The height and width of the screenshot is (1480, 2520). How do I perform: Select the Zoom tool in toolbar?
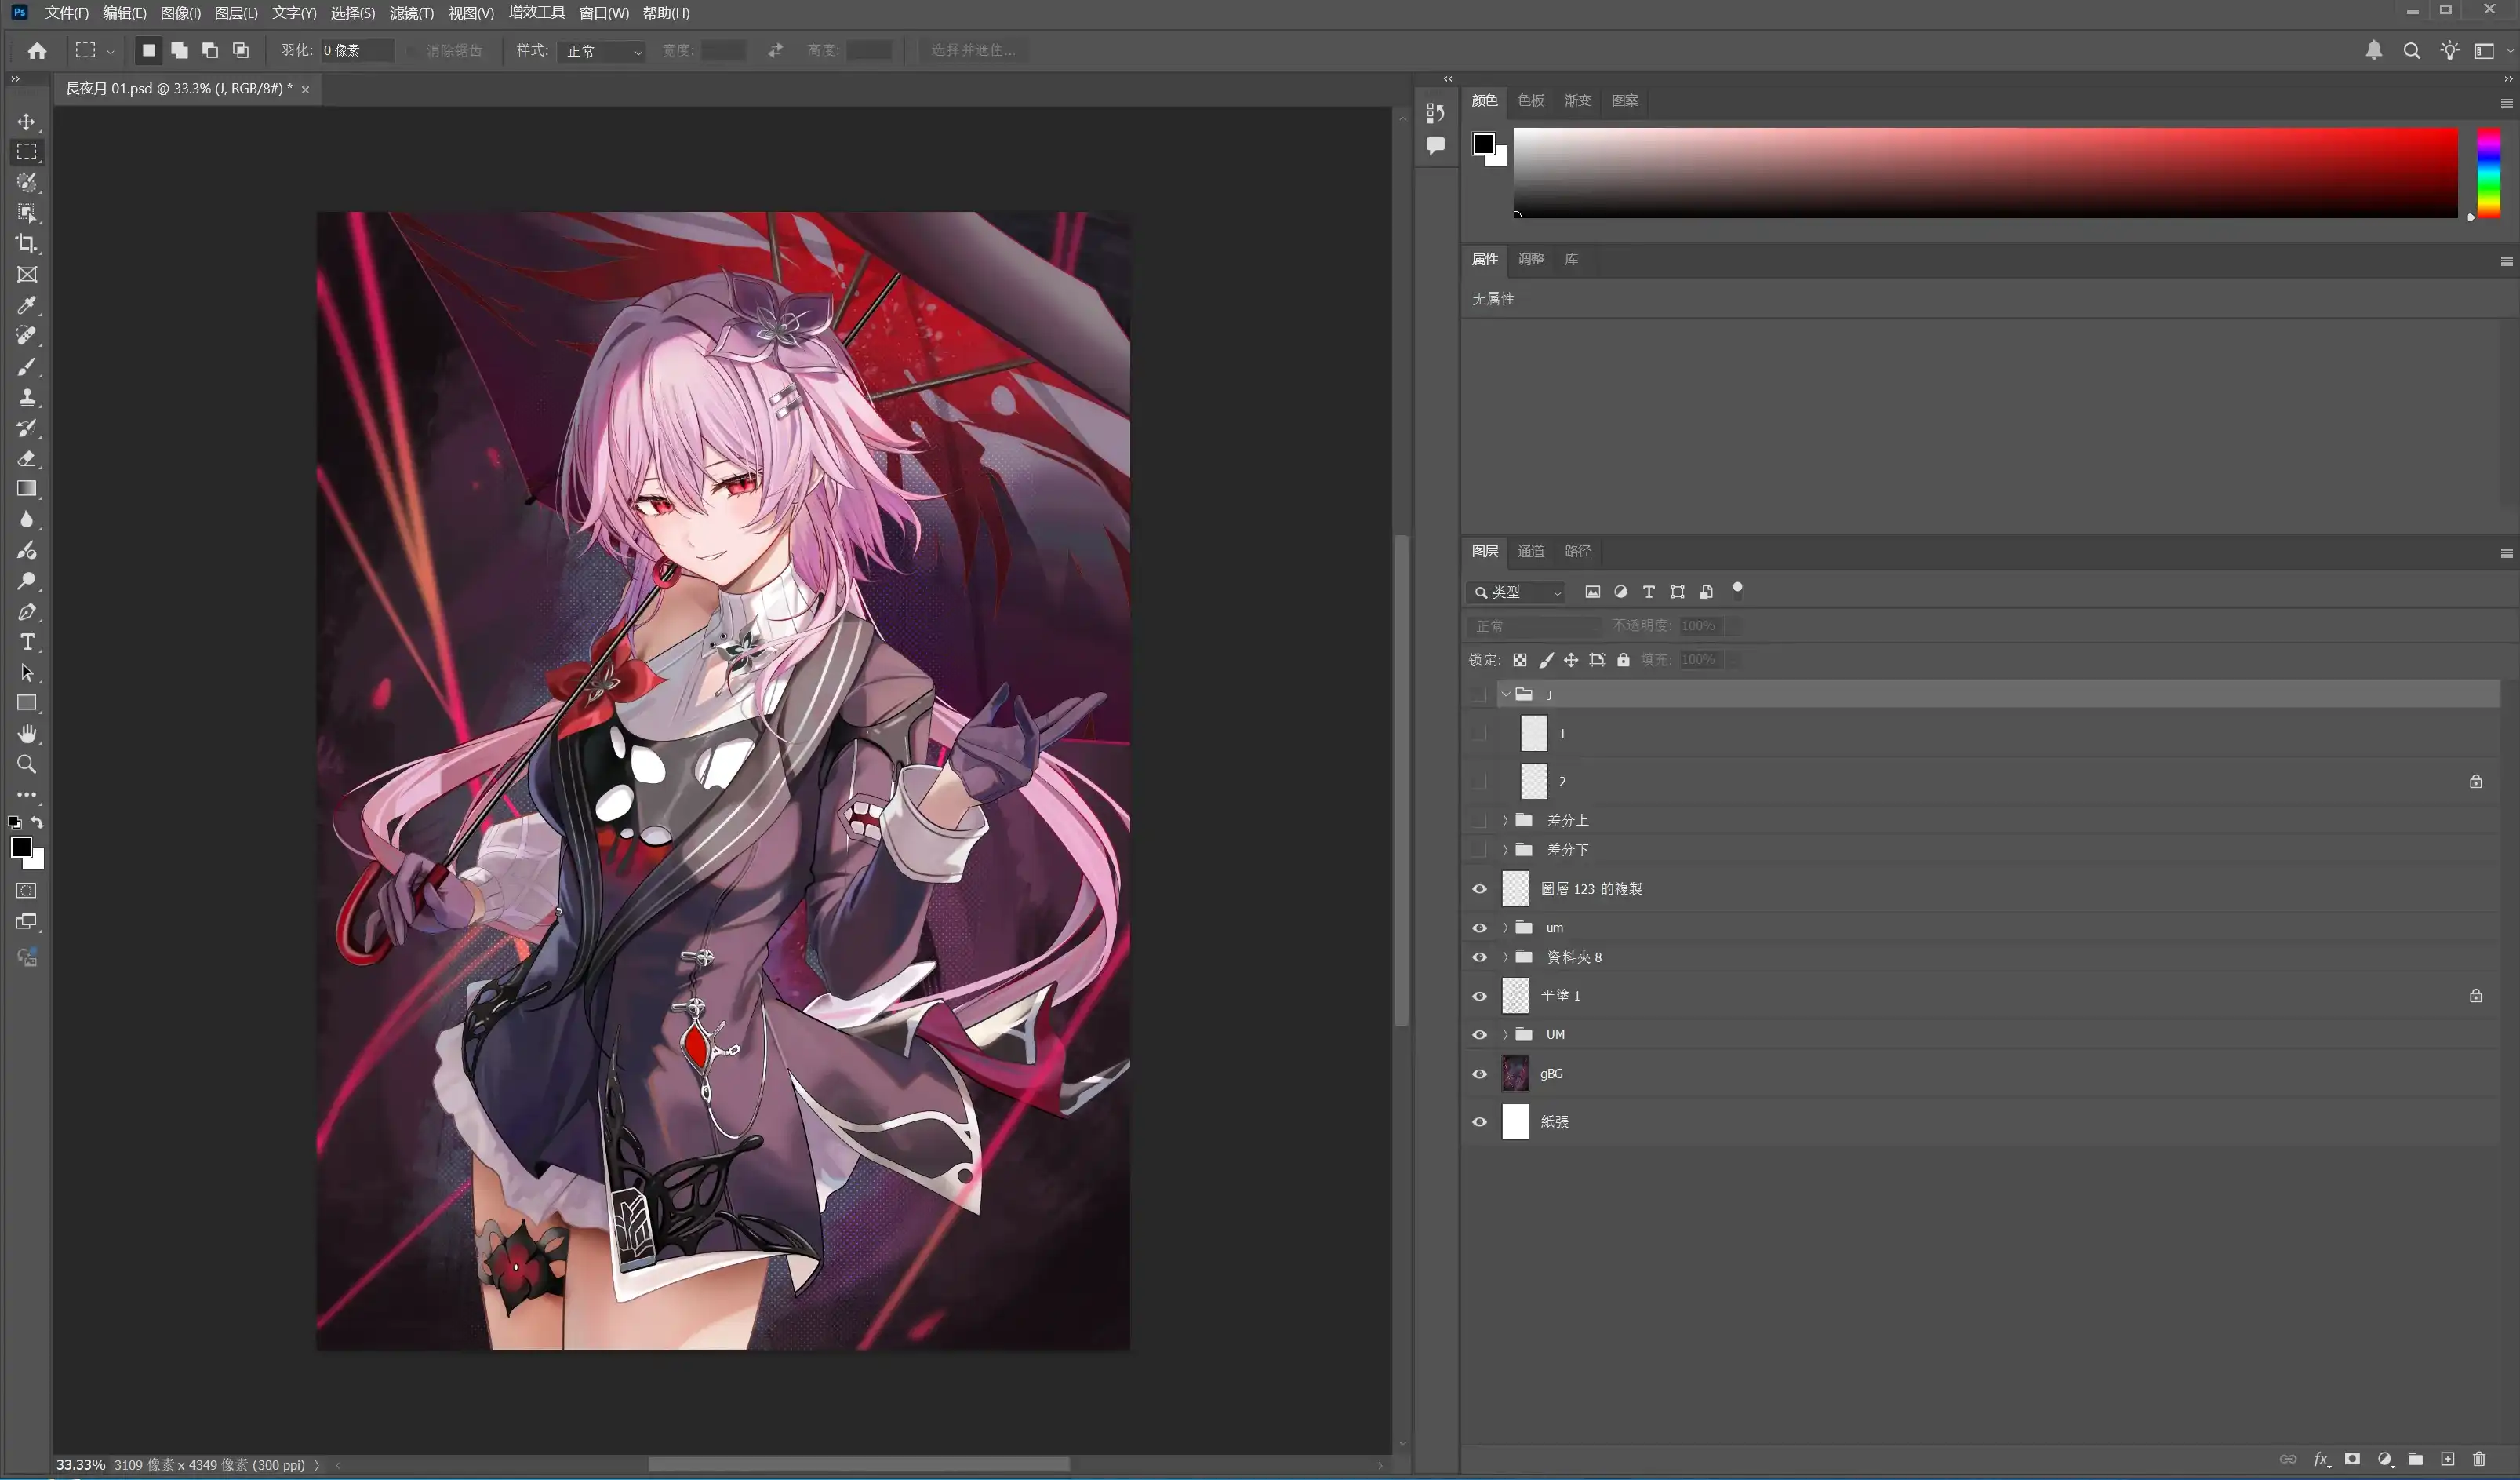(x=27, y=764)
